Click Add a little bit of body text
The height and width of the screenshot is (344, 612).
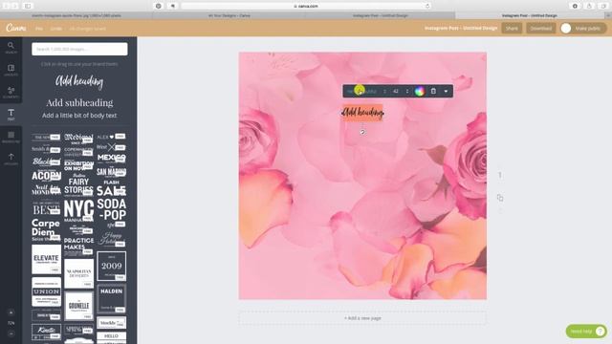point(79,116)
